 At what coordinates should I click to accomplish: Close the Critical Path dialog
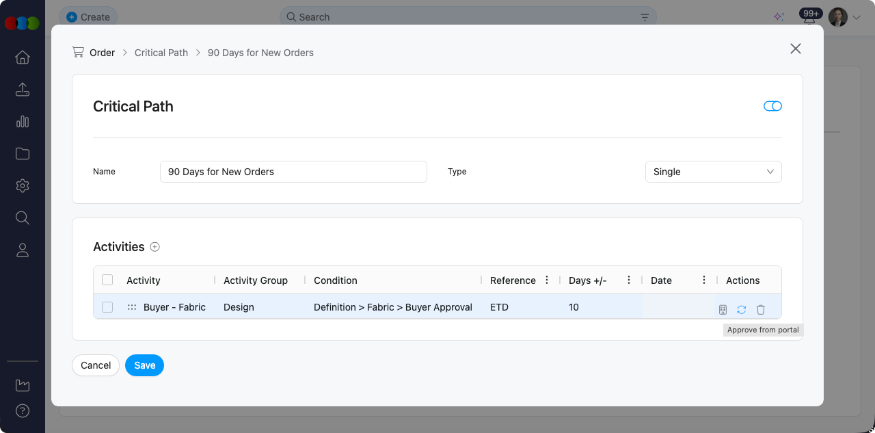click(795, 49)
